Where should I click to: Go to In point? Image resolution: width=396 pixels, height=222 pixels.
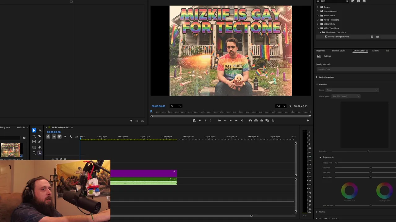(x=219, y=121)
